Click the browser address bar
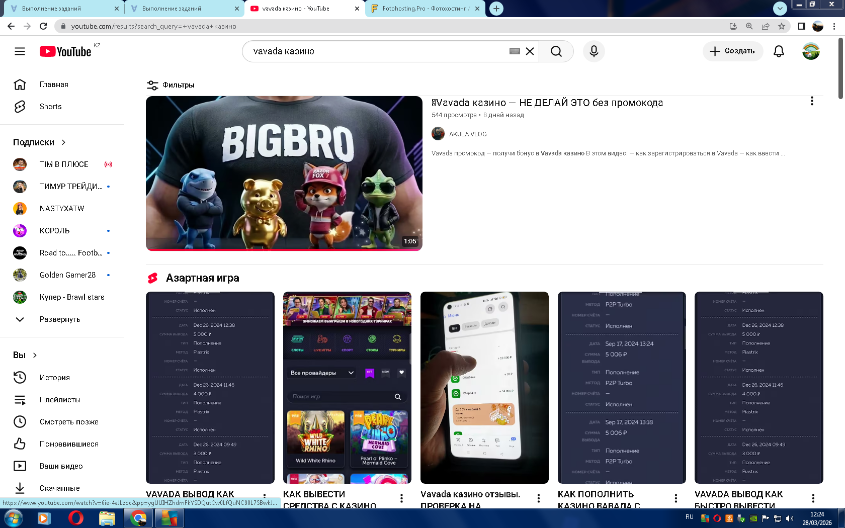This screenshot has width=845, height=528. click(x=392, y=26)
